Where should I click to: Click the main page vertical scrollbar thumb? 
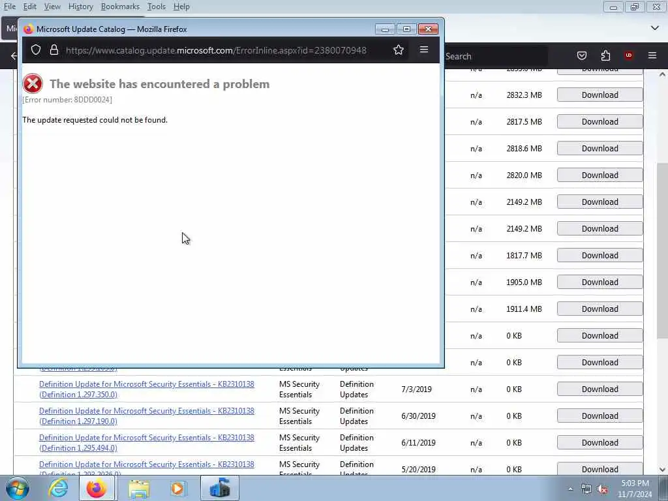[662, 250]
